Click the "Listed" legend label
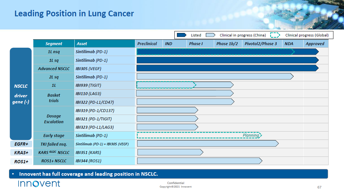This screenshot has width=344, height=193. [x=196, y=35]
